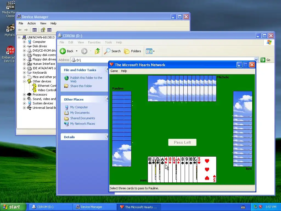Toggle the Folders pane in Explorer

click(x=133, y=51)
